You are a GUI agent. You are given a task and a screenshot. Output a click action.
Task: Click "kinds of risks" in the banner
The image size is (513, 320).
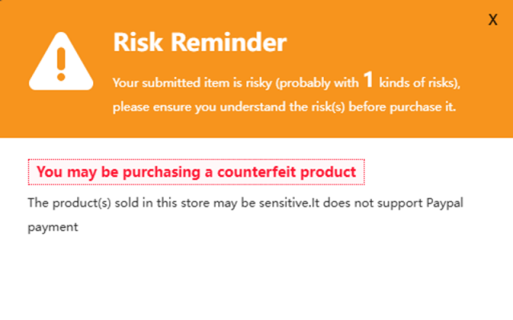pos(418,83)
